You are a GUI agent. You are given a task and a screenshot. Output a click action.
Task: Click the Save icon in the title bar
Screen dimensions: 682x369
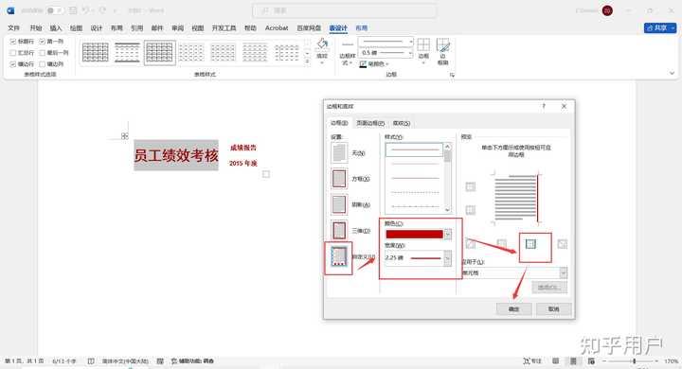click(x=73, y=10)
